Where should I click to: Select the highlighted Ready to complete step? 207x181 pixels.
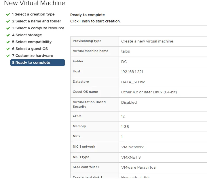37,63
